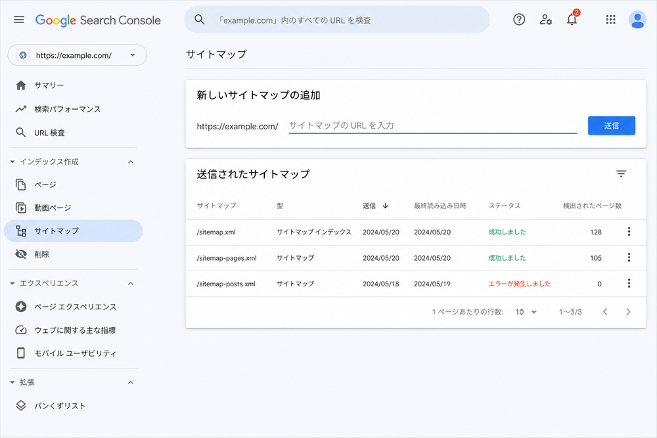
Task: Click the サイトマップ column header
Action: [217, 206]
